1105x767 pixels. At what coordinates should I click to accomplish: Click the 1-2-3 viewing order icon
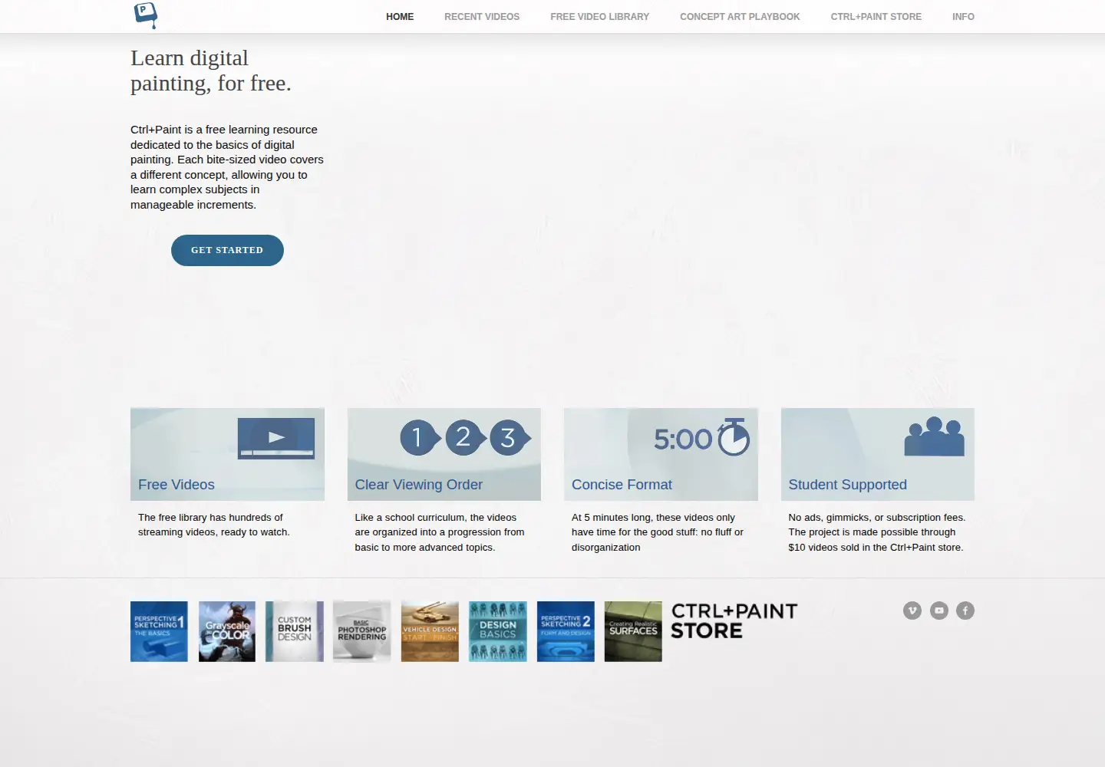465,438
